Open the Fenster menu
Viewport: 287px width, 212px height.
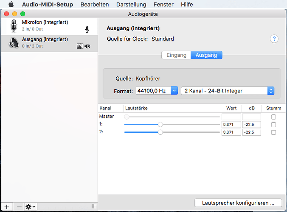[x=163, y=5]
